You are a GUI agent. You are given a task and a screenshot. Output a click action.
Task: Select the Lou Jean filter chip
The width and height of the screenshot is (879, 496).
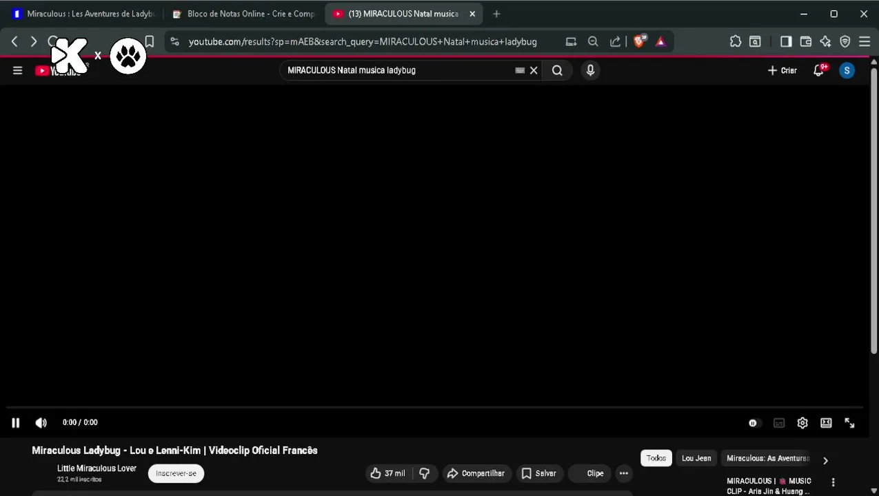[696, 458]
